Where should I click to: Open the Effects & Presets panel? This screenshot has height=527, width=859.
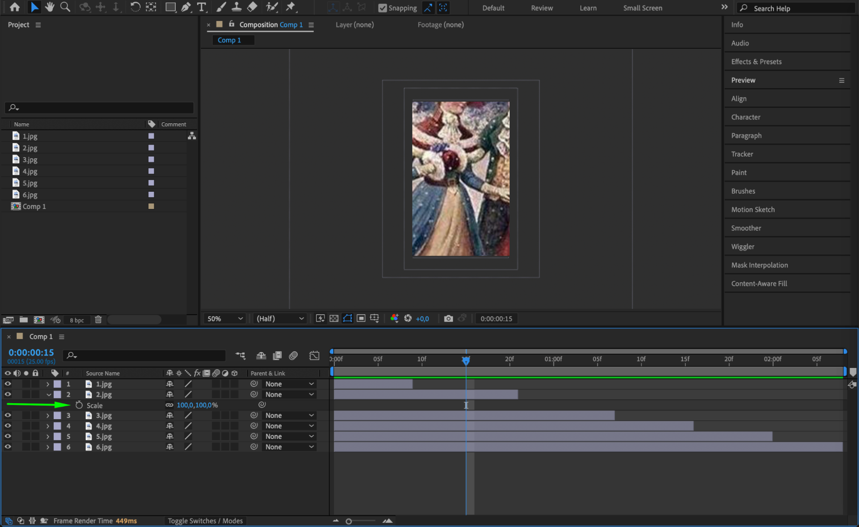(x=756, y=61)
